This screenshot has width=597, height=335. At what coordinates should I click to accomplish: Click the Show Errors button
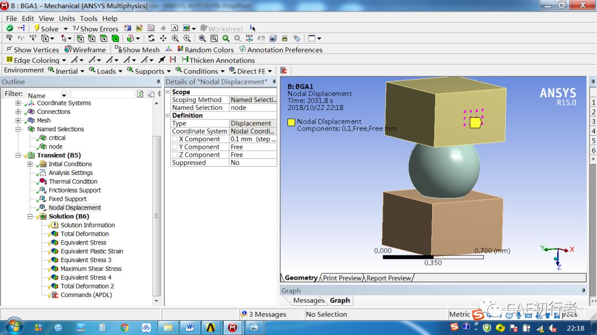(x=96, y=29)
